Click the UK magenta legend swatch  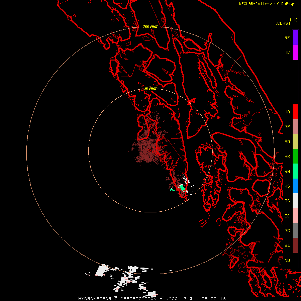click(295, 53)
